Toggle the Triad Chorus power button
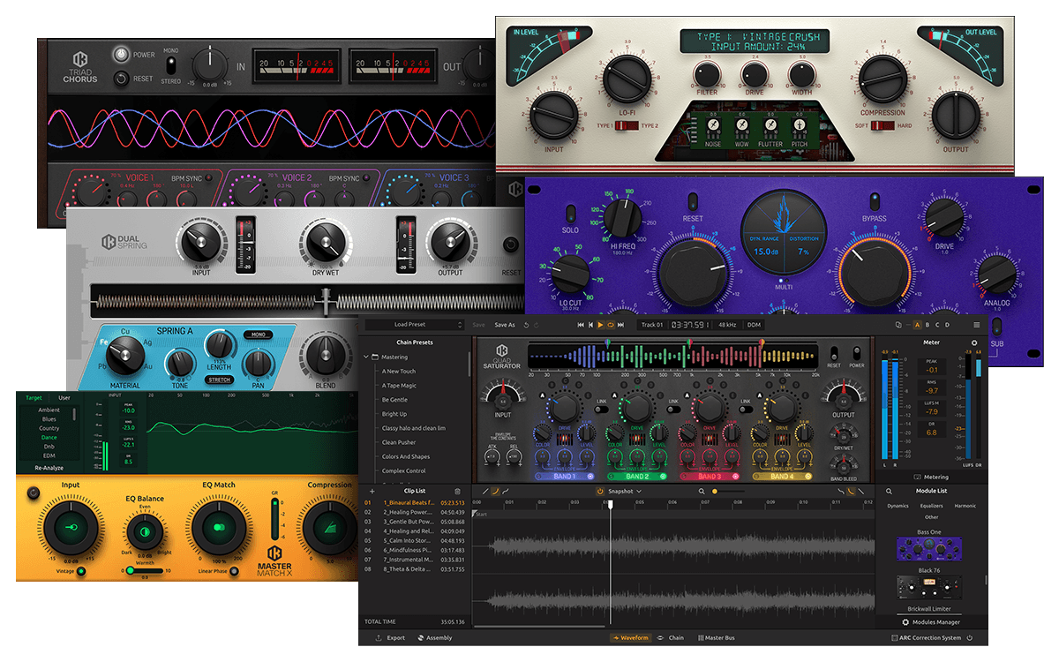This screenshot has width=1059, height=662. [x=119, y=55]
